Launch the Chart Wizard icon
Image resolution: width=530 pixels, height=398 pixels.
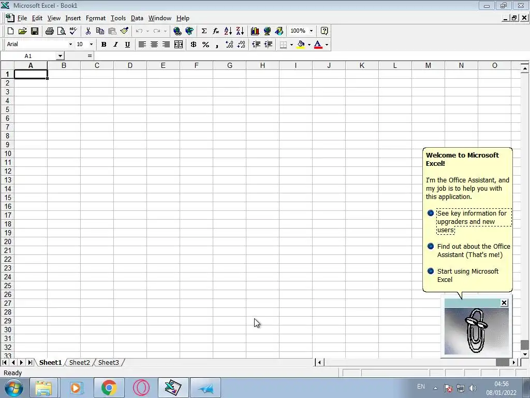point(255,31)
